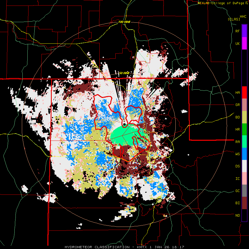Click the IC legend label
249x249 pixels.
point(237,179)
